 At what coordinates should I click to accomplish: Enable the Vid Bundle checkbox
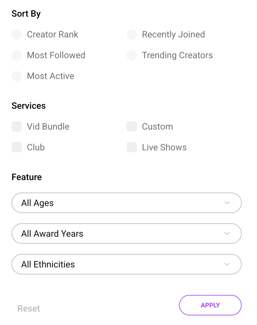coord(17,127)
